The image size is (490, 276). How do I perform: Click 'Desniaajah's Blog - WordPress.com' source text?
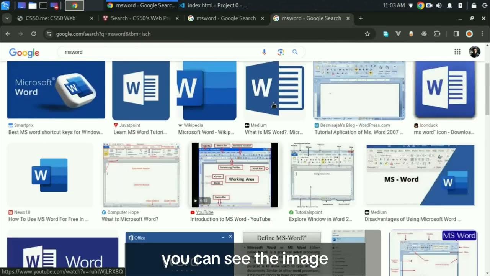point(355,125)
